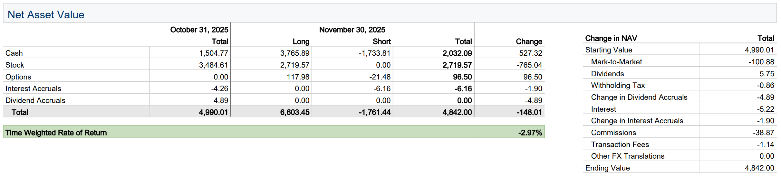Screen dimensions: 781x176
Task: Select the Transaction Fees line item
Action: point(620,144)
